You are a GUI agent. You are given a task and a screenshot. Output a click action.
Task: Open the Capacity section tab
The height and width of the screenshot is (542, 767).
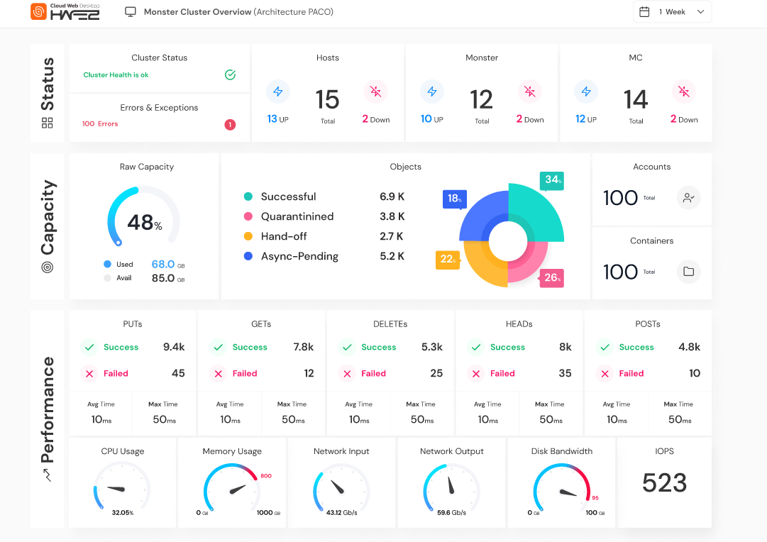(x=47, y=226)
